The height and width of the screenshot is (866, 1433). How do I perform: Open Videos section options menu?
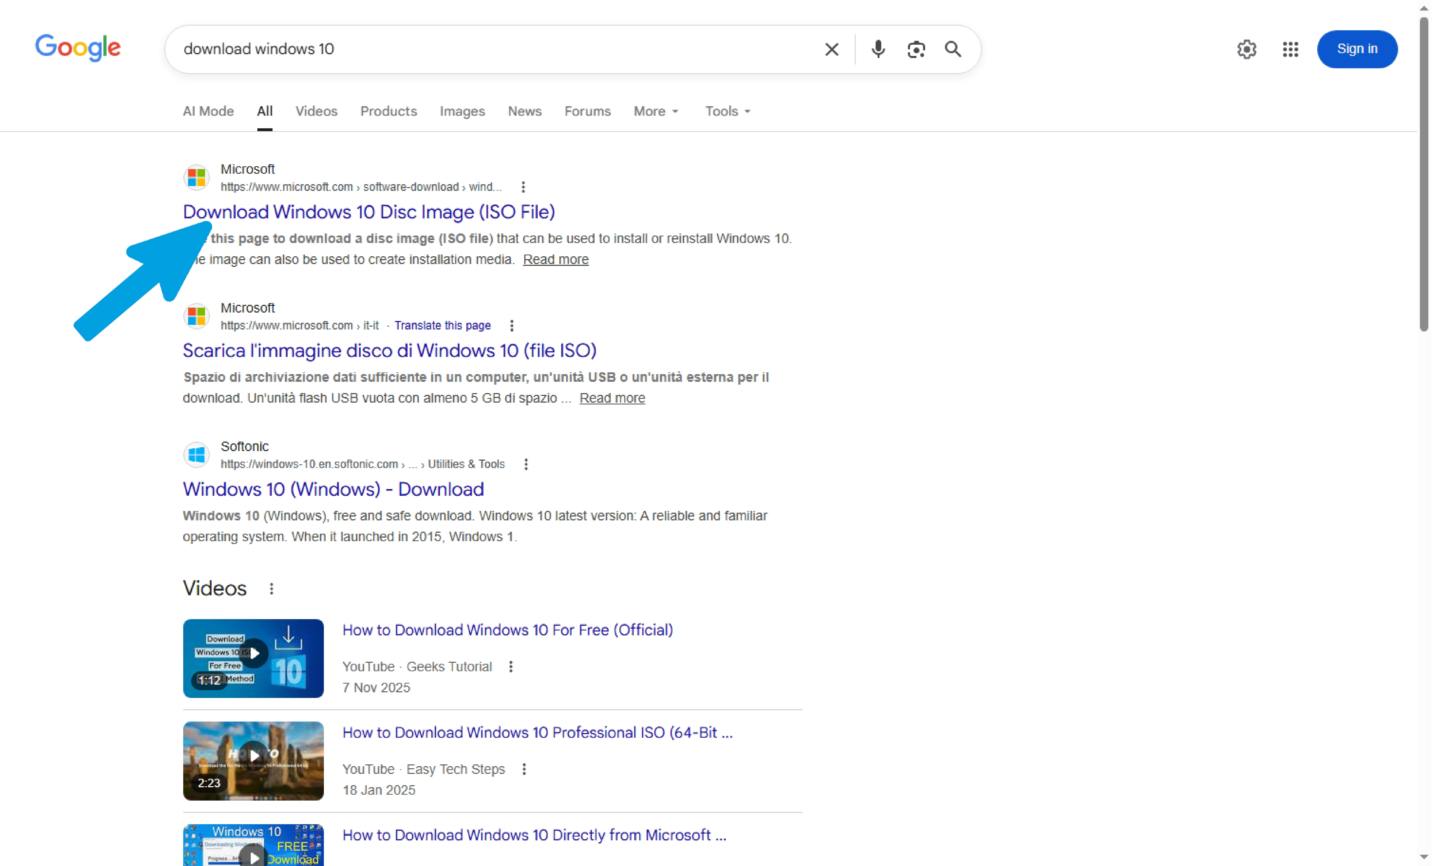point(271,589)
